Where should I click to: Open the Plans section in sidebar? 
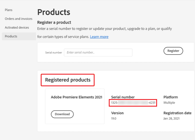pyautogui.click(x=9, y=10)
